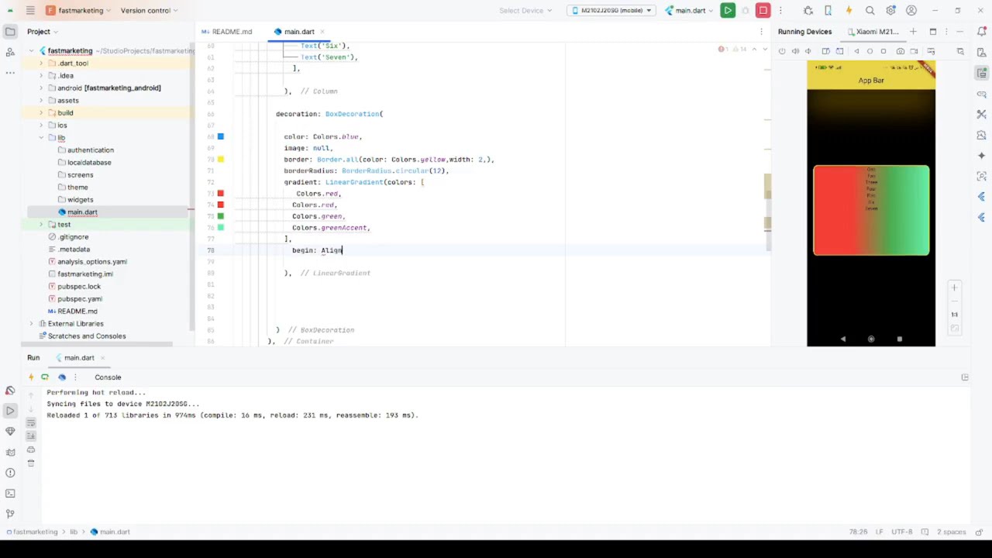Open M2102J20SG (mobile) device selector
992x558 pixels.
click(611, 10)
